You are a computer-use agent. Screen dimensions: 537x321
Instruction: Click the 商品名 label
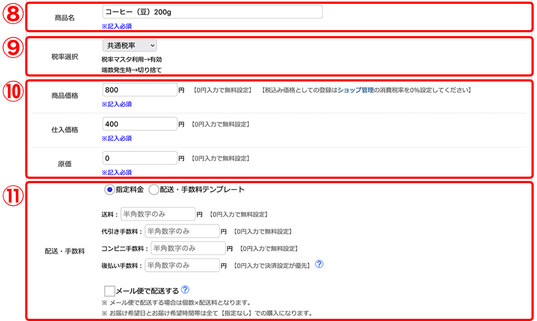click(65, 18)
